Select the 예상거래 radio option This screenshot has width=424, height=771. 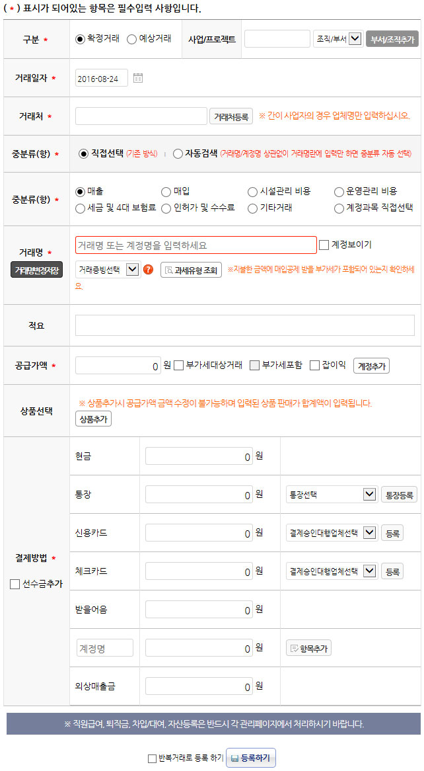(131, 39)
